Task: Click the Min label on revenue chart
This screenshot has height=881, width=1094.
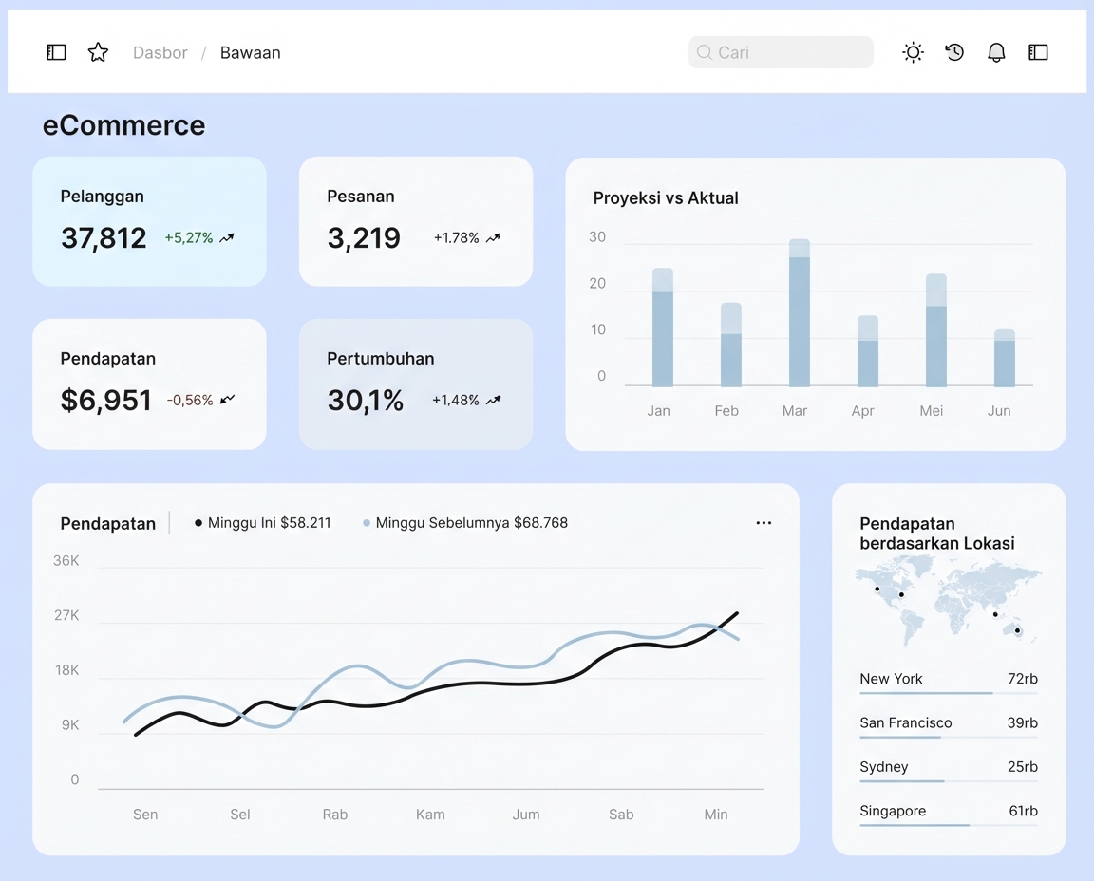Action: point(716,815)
